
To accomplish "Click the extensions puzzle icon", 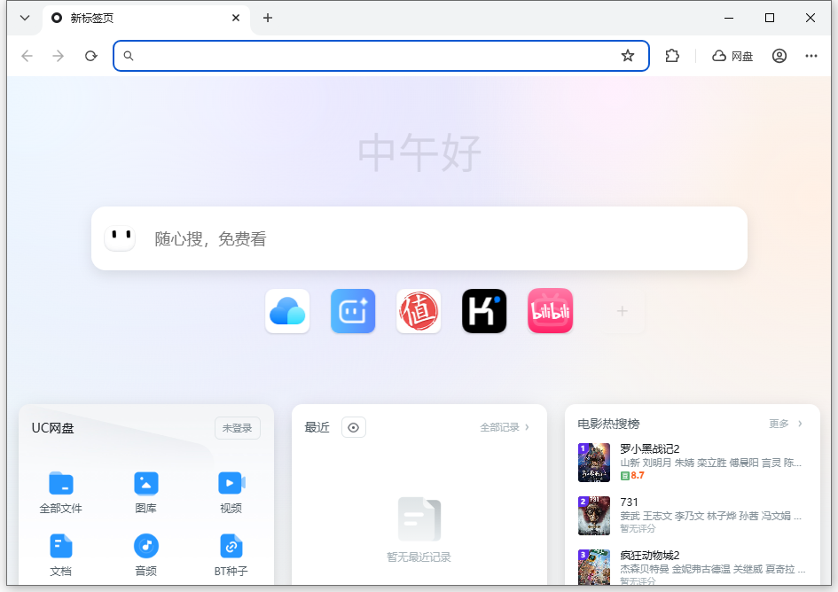I will pos(672,55).
